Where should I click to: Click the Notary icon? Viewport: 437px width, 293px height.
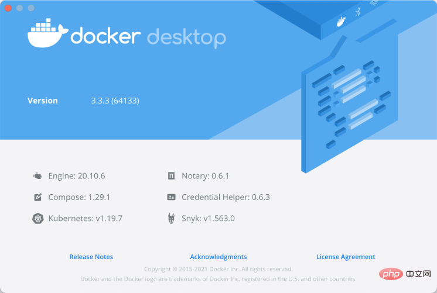(171, 175)
